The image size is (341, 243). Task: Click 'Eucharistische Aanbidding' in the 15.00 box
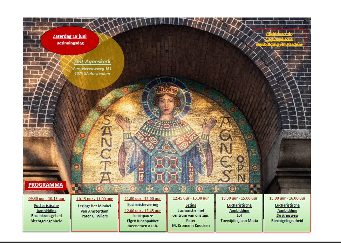(x=287, y=208)
